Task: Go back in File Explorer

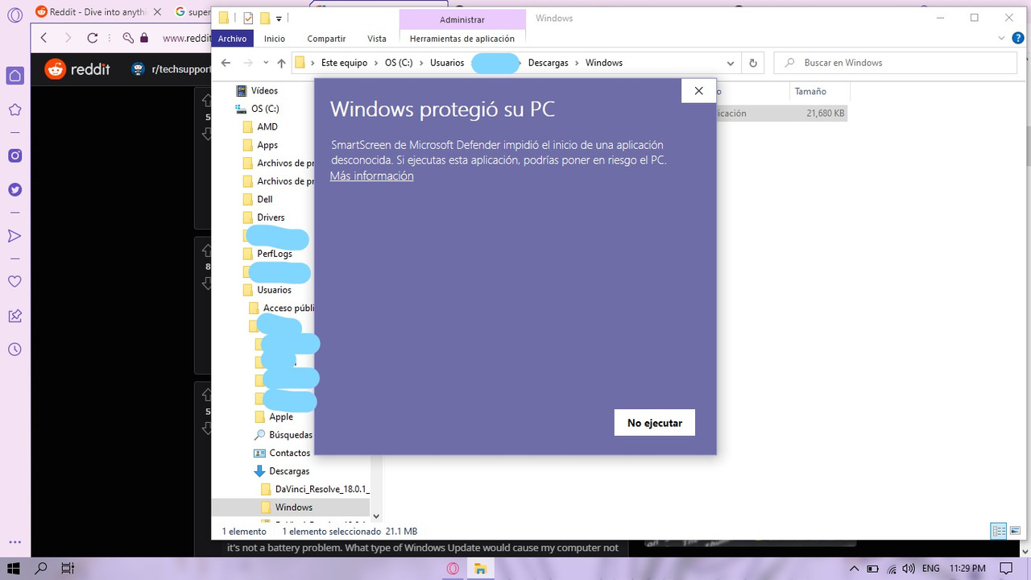Action: pos(226,63)
